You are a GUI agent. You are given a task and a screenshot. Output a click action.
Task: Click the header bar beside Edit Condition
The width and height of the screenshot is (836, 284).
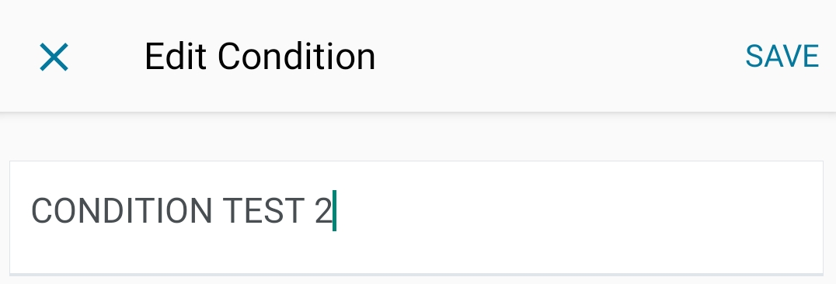pos(560,57)
